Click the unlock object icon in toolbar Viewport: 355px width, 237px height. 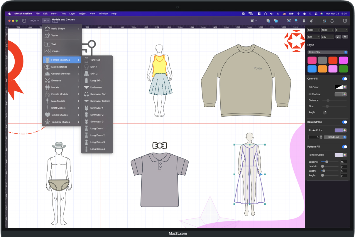(x=311, y=21)
